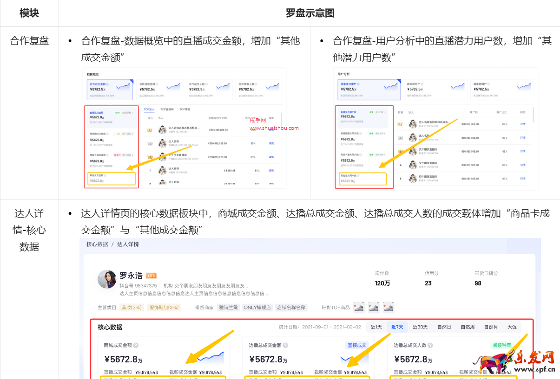Screen dimensions: 560x379
Task: Open the third TOP商品 shoe thumbnail
Action: click(x=389, y=307)
